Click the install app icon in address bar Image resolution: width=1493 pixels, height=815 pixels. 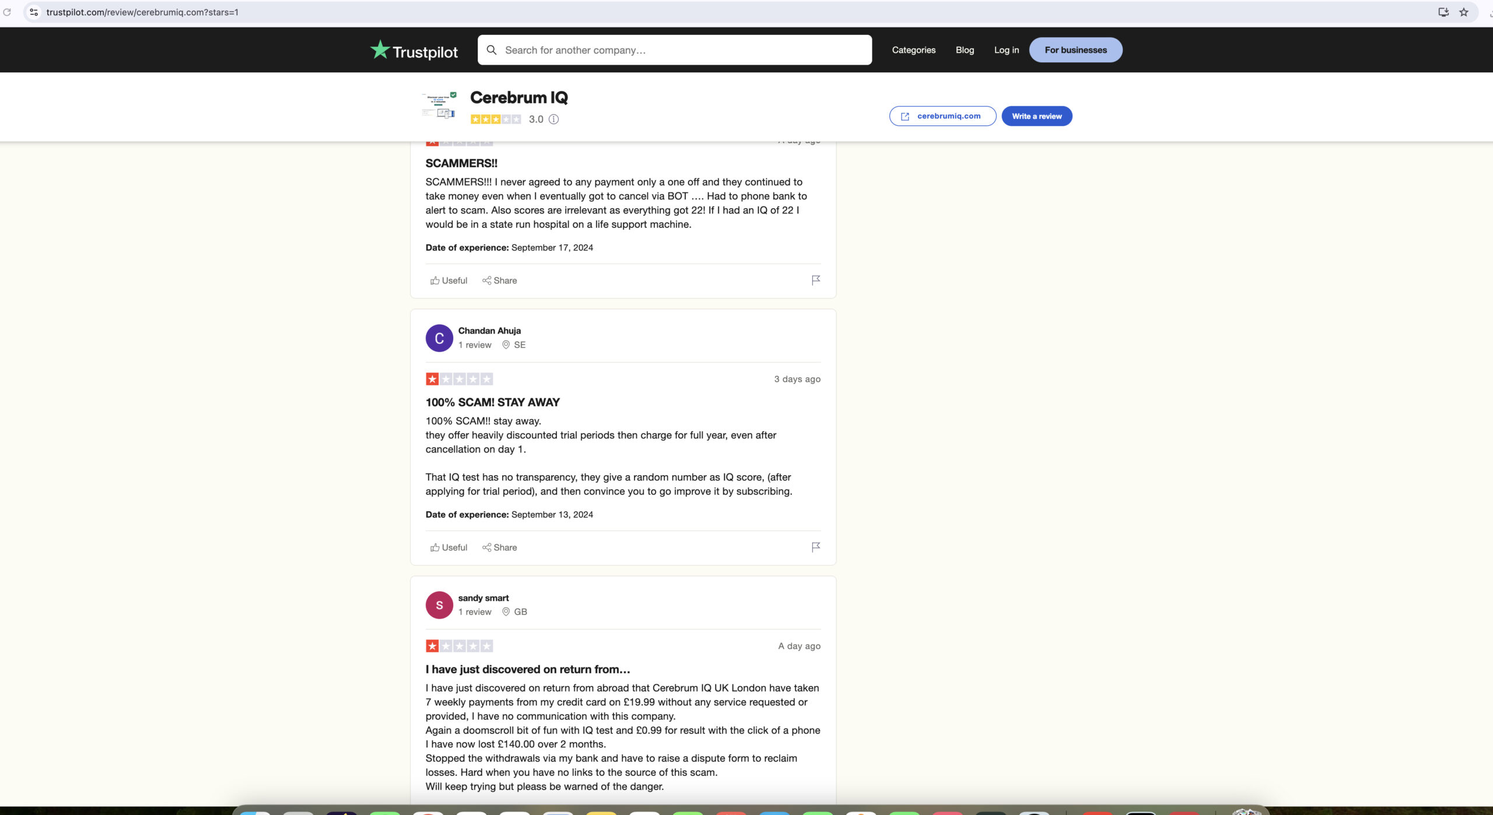pyautogui.click(x=1443, y=12)
